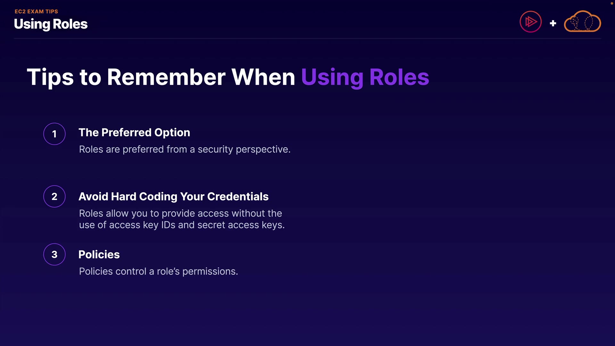Click the line starting Roles allow you

[x=180, y=213]
